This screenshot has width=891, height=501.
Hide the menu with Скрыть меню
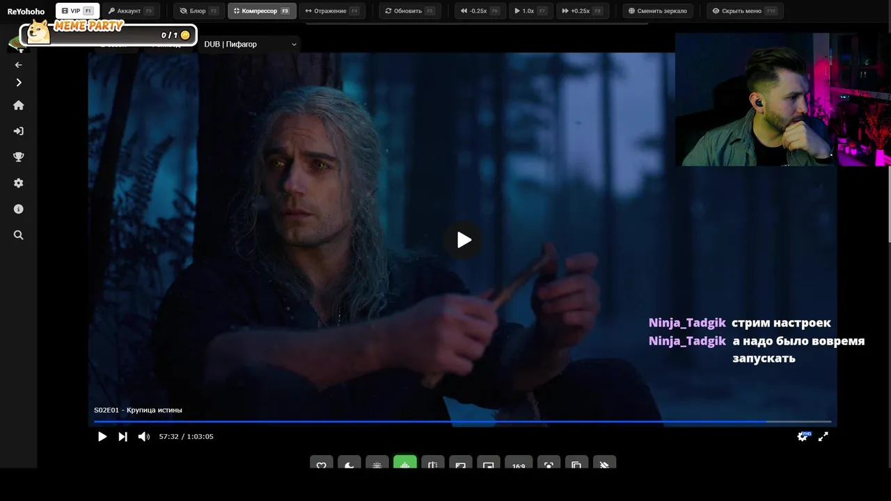[x=745, y=11]
